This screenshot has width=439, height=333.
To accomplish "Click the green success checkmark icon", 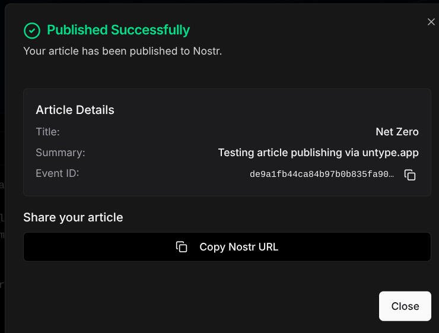I will [x=32, y=30].
